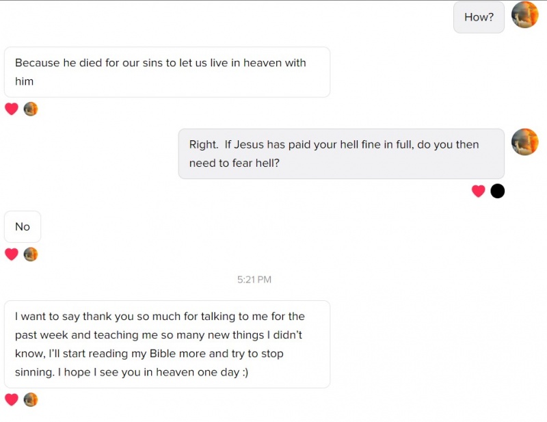Select the "I want to say thank you" bubble

[x=167, y=344]
